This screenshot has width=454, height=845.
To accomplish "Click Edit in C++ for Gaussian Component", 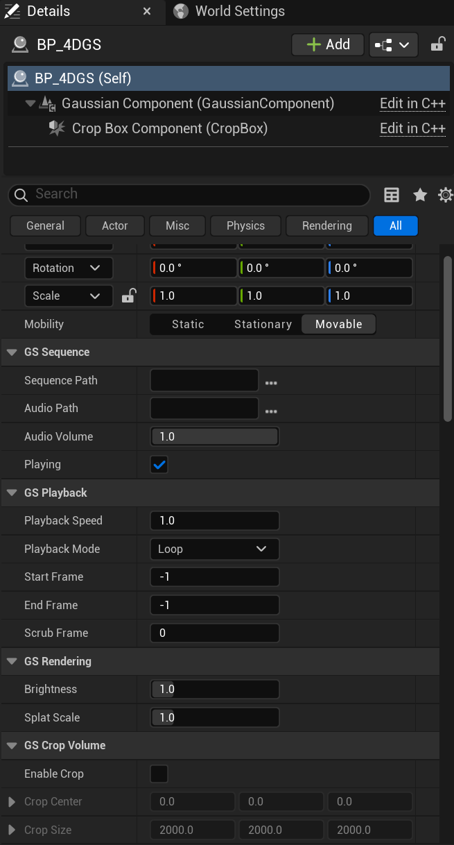I will (412, 103).
